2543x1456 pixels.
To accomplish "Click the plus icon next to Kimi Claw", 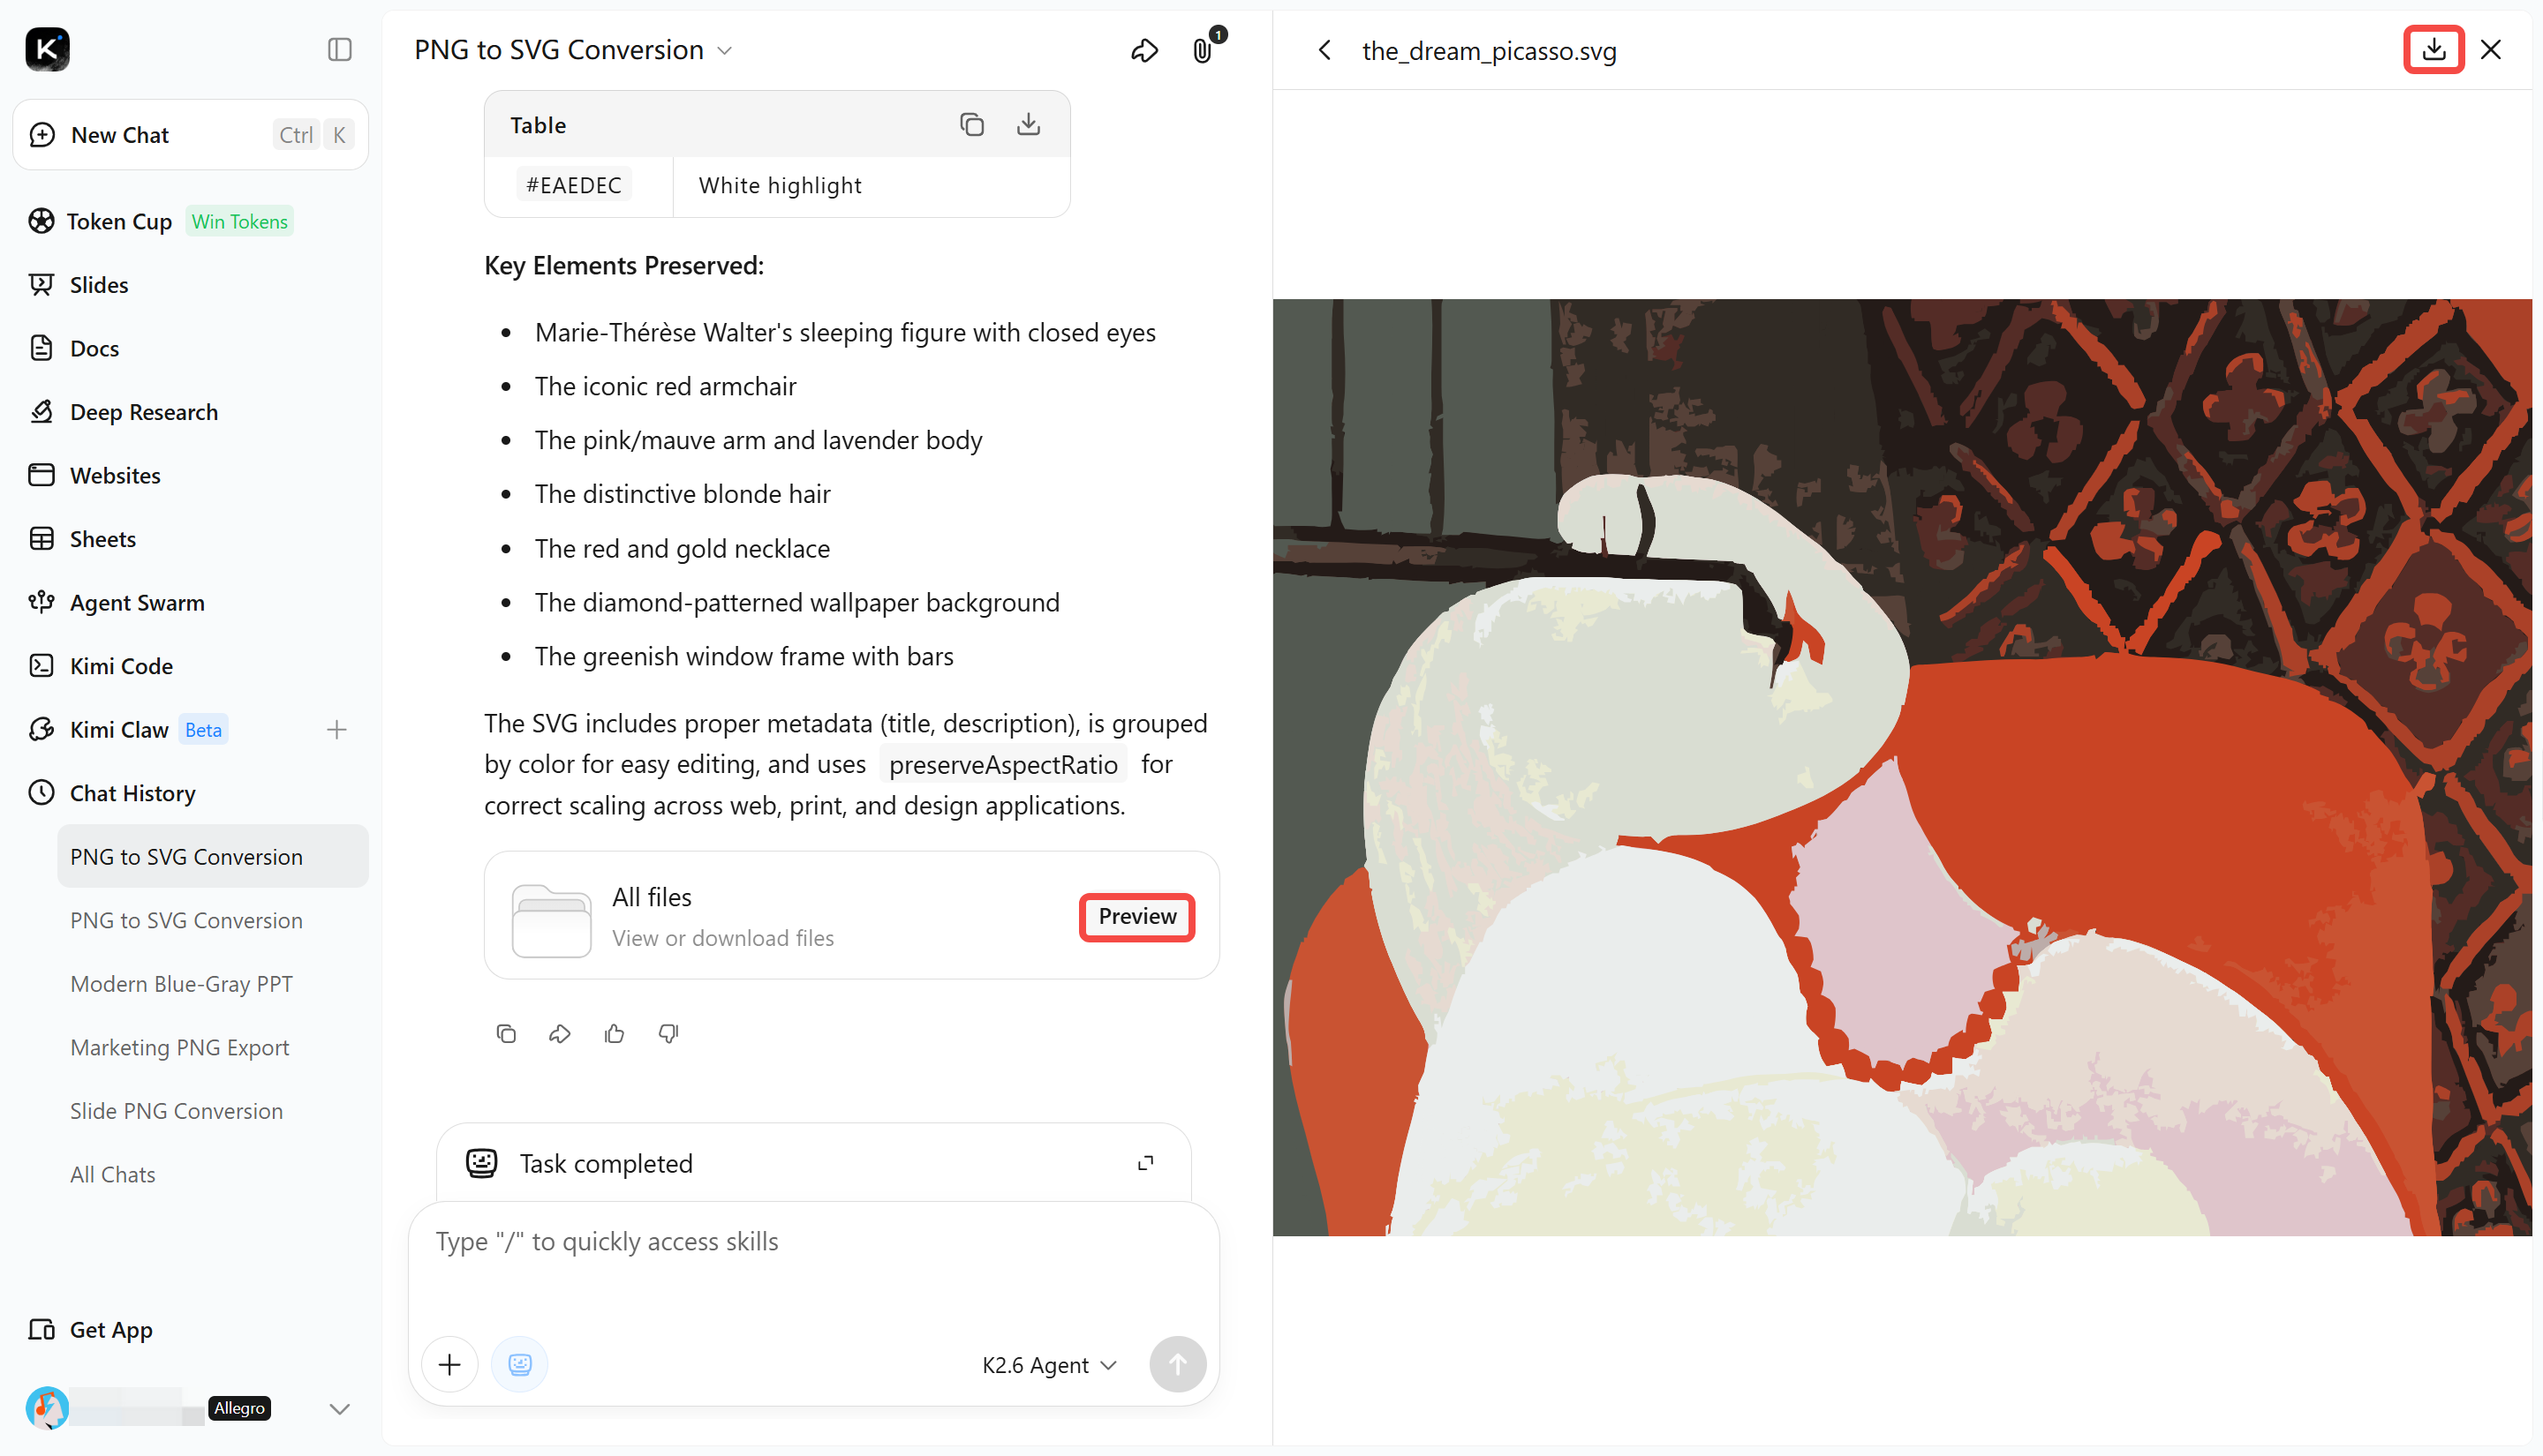I will (x=336, y=730).
